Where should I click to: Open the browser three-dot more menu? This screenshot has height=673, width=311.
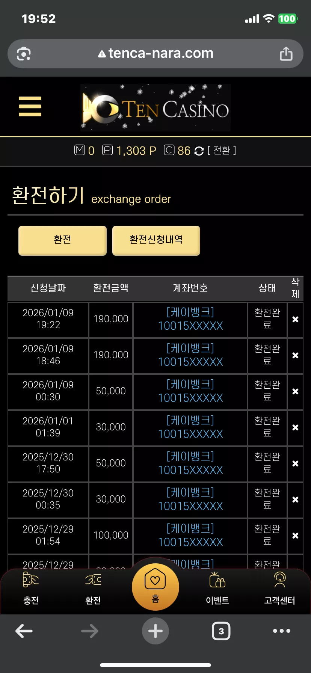tap(282, 631)
